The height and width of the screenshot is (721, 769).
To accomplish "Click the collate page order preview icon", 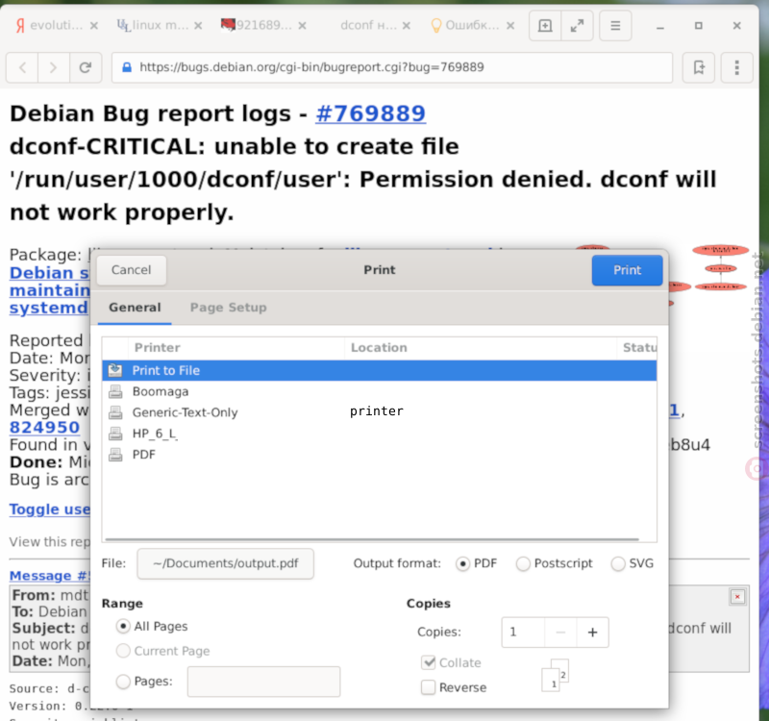I will point(556,676).
